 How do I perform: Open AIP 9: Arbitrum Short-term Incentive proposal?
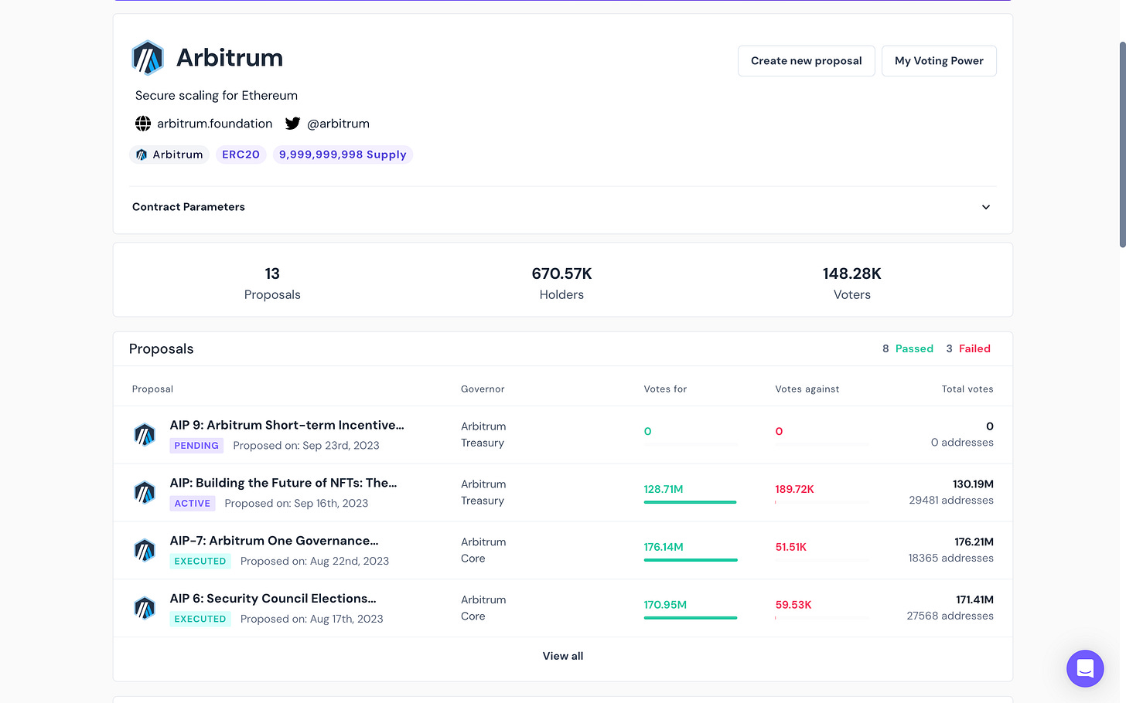(287, 425)
